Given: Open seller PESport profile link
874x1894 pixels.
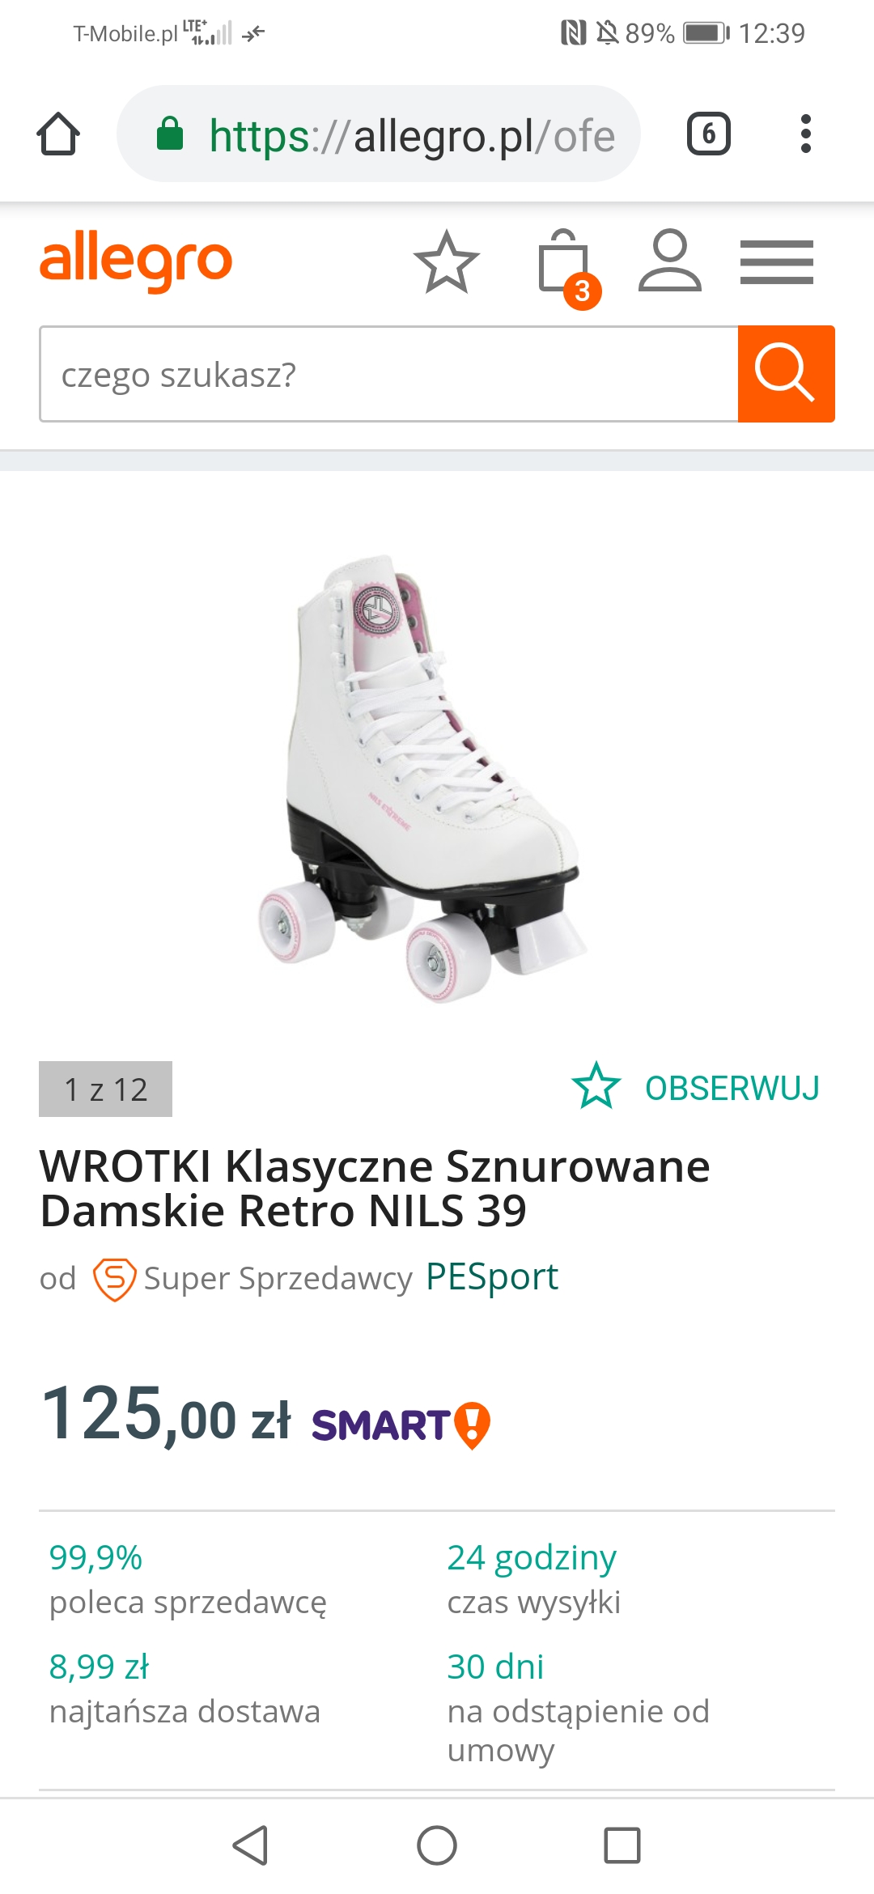Looking at the screenshot, I should (x=492, y=1277).
